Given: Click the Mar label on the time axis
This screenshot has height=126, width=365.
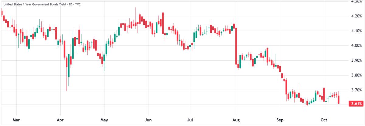Looking at the screenshot, I should 16,120.
